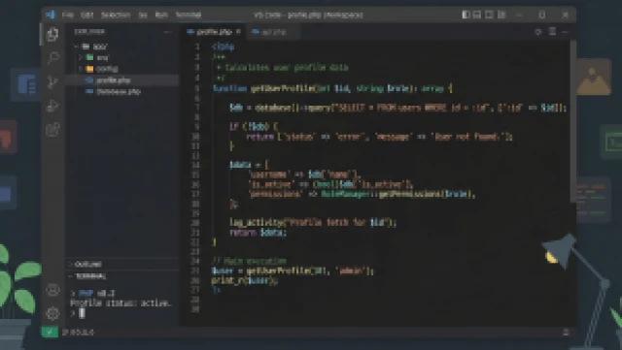Click the green terminal icon on desktop
Screen dimensions: 622x350
(612, 142)
